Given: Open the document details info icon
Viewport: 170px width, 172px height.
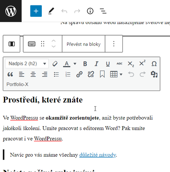Looking at the screenshot, I should coord(90,11).
